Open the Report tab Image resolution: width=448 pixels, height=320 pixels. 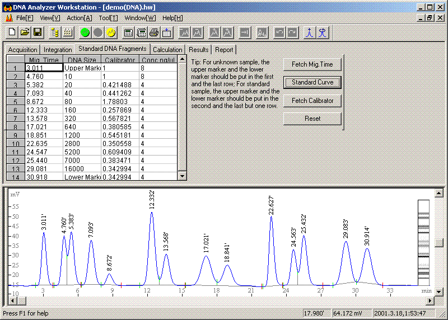tap(224, 50)
